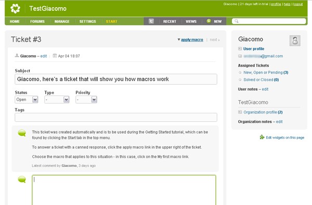Click the email envelope icon
The width and height of the screenshot is (312, 205).
(x=240, y=56)
